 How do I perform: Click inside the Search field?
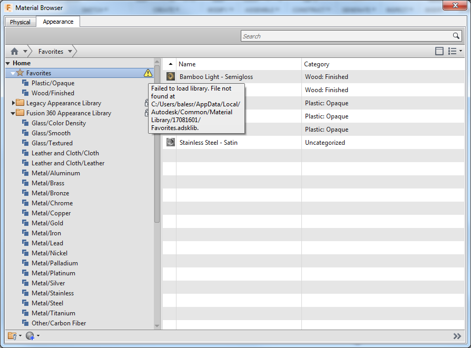tap(342, 36)
